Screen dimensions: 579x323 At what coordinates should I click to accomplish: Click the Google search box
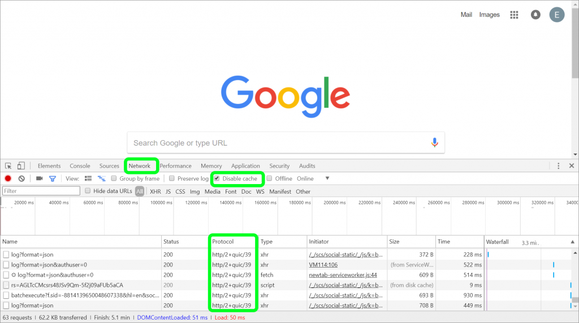point(286,143)
